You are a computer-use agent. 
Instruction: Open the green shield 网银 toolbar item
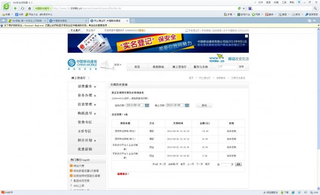point(256,15)
